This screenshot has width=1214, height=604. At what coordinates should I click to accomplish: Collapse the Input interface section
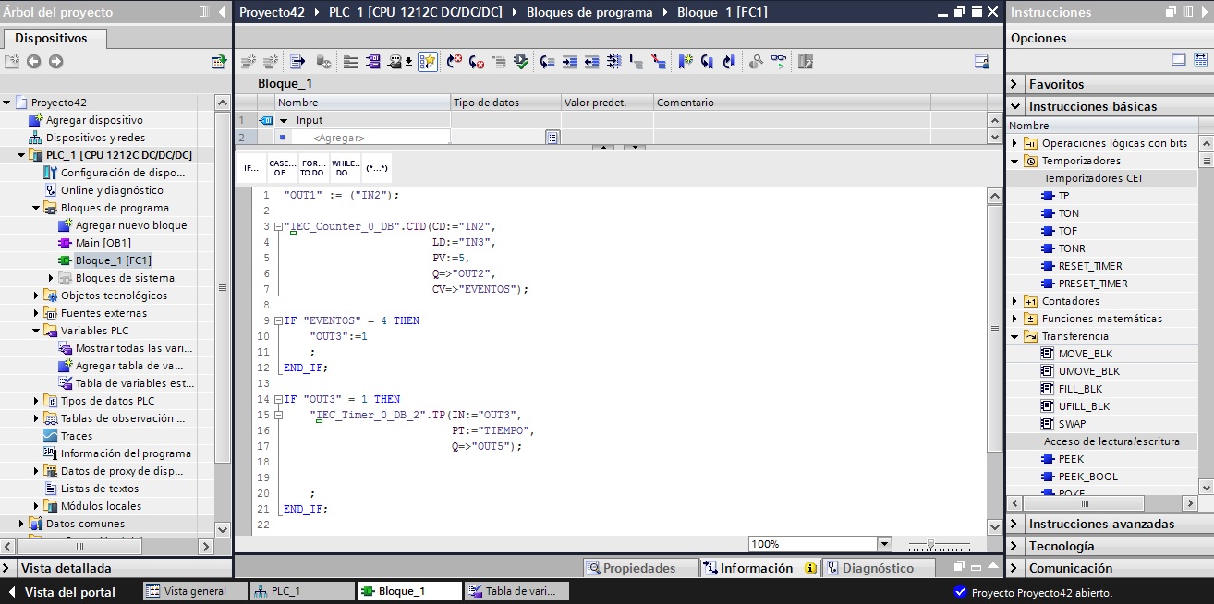click(284, 120)
